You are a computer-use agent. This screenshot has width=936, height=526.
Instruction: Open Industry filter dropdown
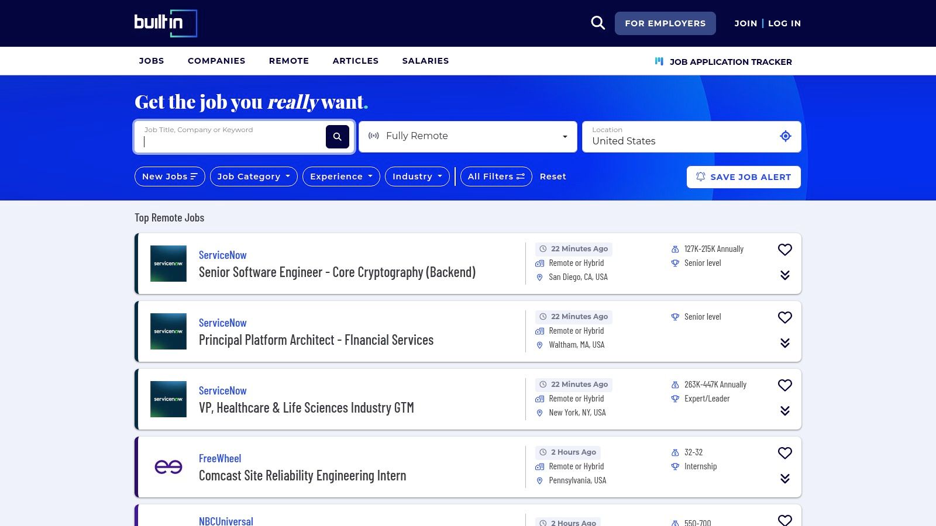417,177
